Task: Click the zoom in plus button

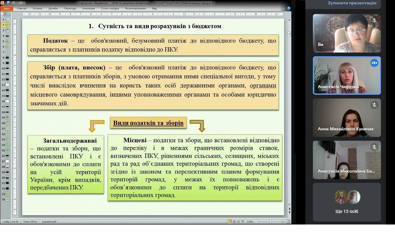Action: tap(283, 221)
